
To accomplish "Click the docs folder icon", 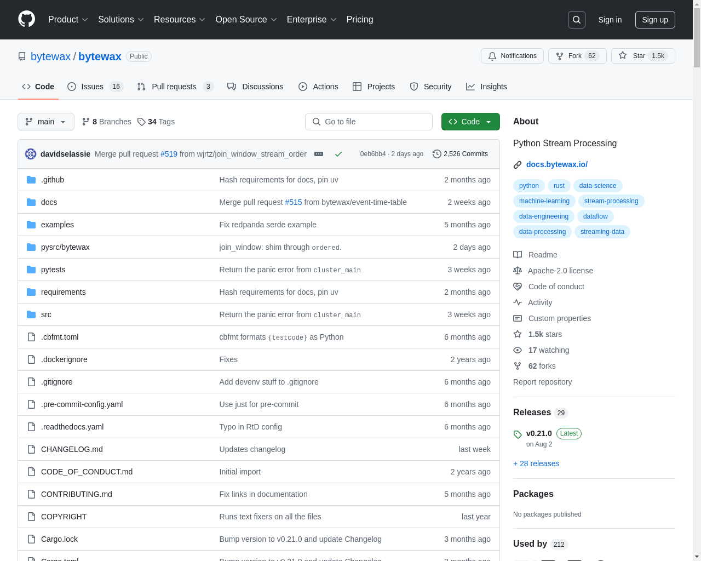I will [x=31, y=202].
